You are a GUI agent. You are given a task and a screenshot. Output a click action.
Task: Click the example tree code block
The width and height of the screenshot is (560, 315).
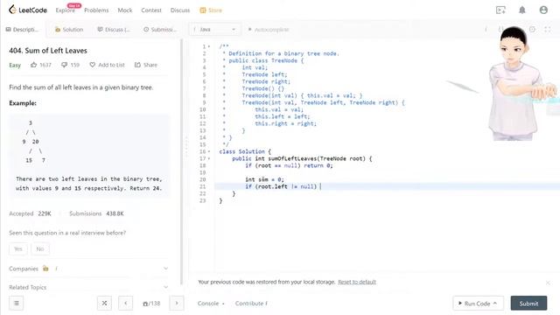pos(89,156)
